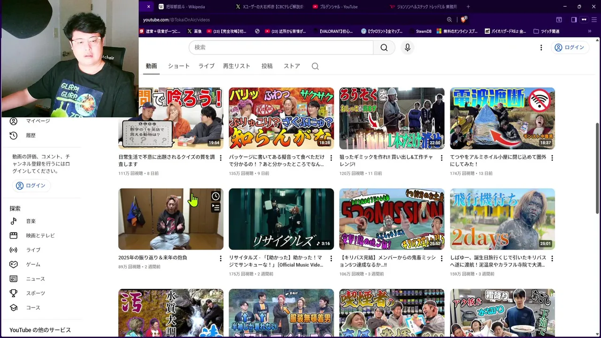This screenshot has width=601, height=338.
Task: Open スポーツ in explore sidebar
Action: tap(28, 293)
